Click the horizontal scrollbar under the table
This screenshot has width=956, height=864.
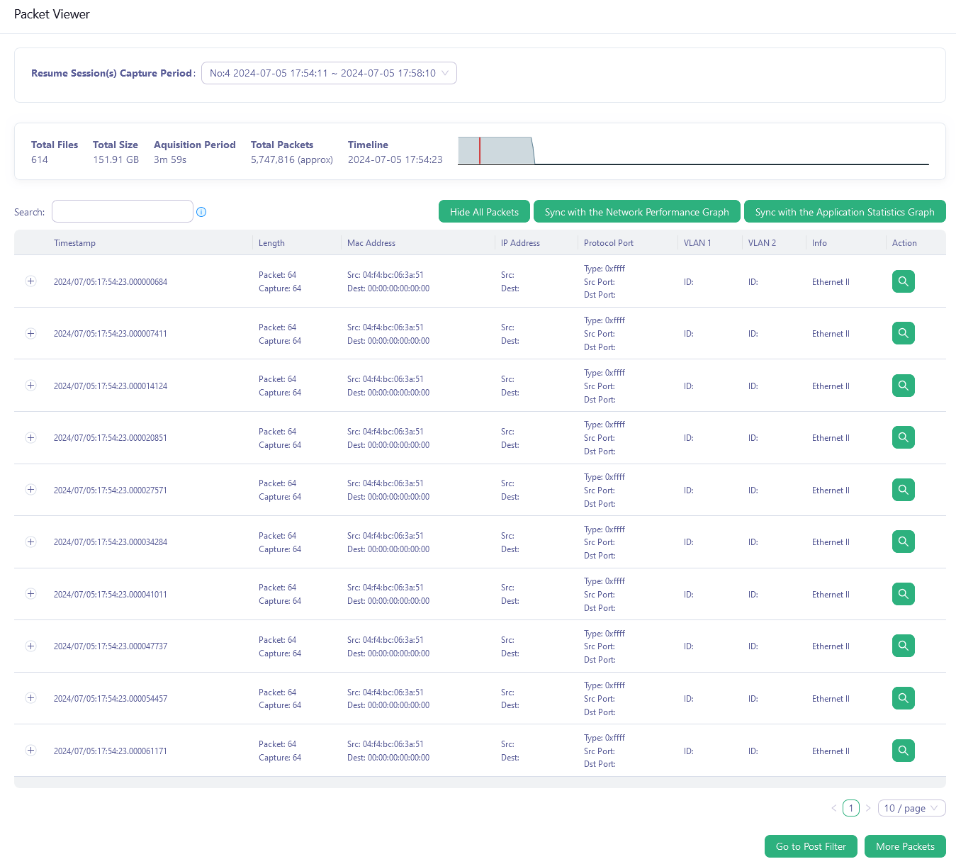480,782
